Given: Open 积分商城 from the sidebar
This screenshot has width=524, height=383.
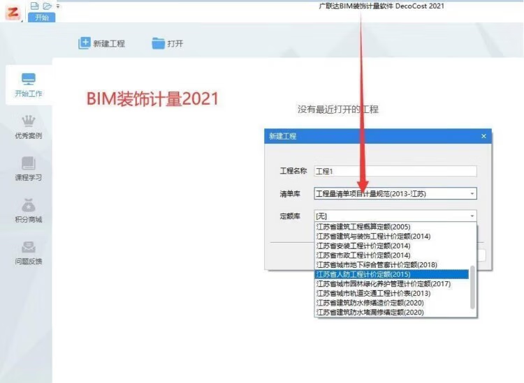Looking at the screenshot, I should click(29, 211).
